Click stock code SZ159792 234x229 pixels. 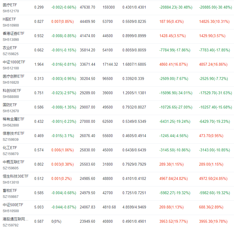(11, 225)
